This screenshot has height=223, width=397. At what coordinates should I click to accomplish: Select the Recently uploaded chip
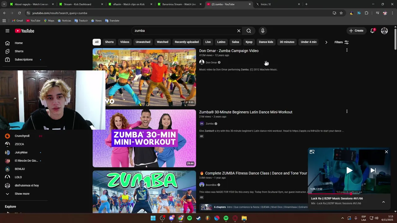(187, 42)
